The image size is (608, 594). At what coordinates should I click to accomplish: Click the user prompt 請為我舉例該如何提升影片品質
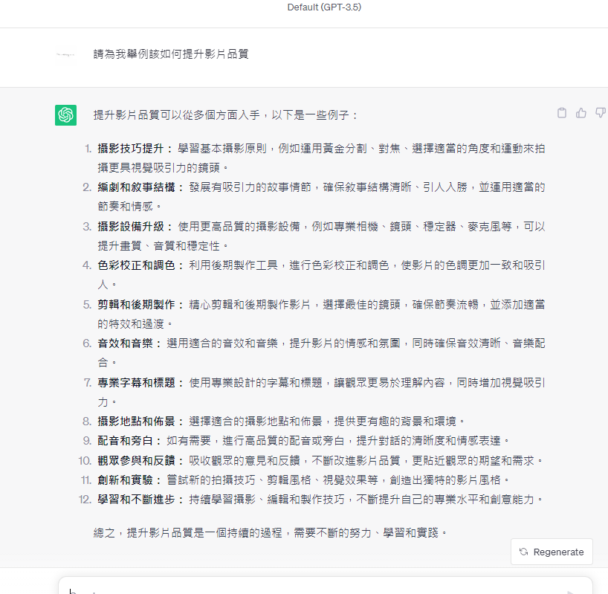point(171,54)
